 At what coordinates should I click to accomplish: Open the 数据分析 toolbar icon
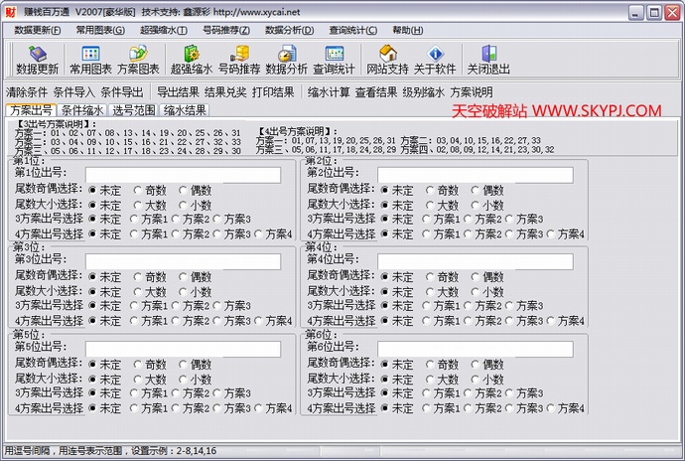[286, 59]
